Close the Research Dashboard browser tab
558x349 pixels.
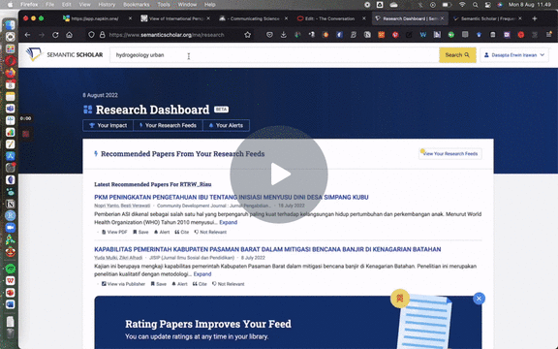click(443, 18)
